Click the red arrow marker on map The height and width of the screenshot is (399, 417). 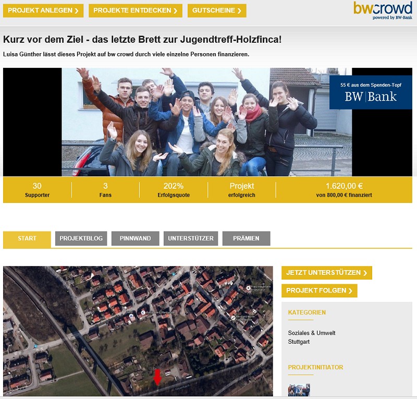coord(157,377)
